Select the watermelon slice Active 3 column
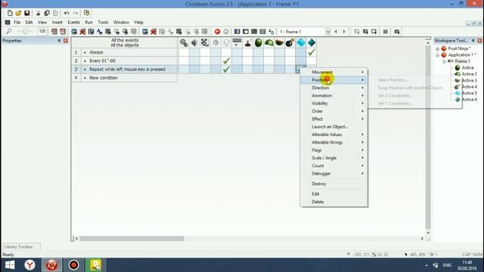Image resolution: width=484 pixels, height=272 pixels. pos(279,43)
